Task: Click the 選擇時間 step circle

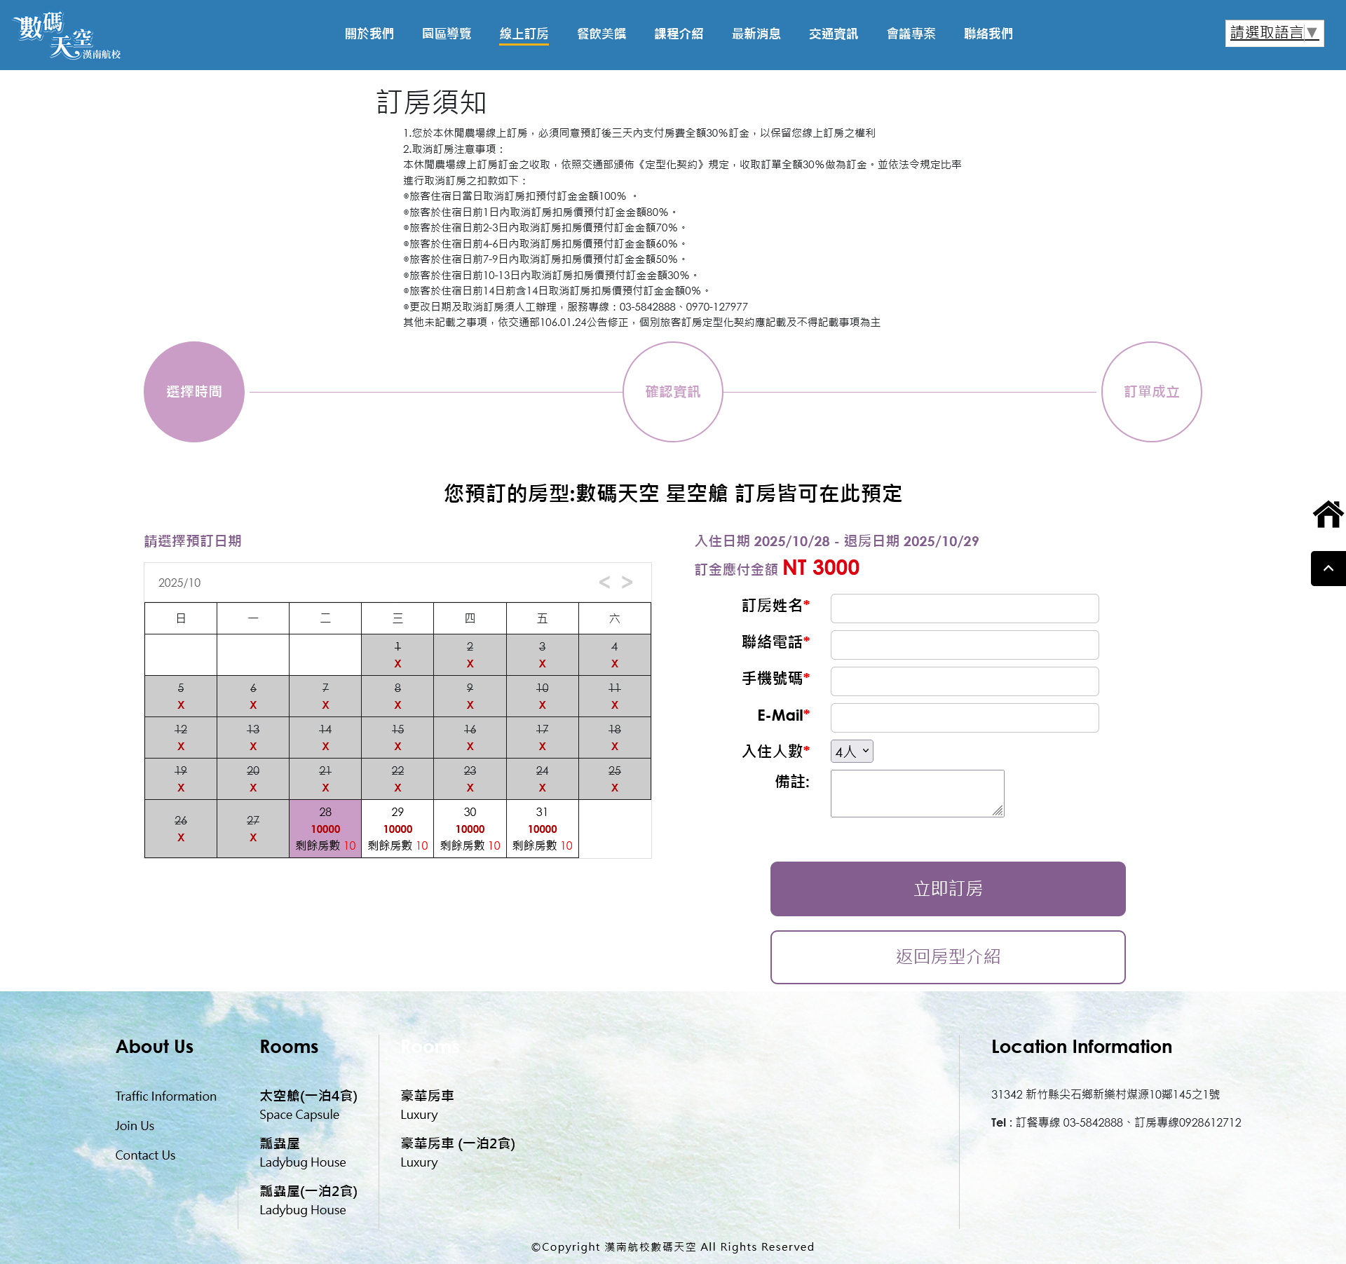Action: click(194, 392)
